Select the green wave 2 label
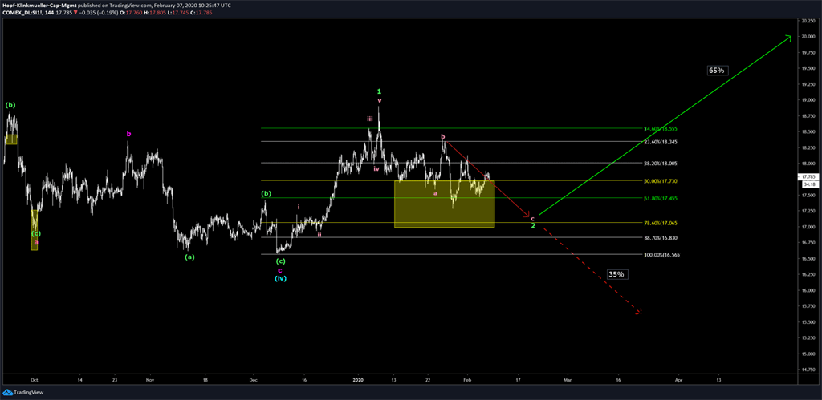Viewport: 822px width, 400px height. (533, 226)
